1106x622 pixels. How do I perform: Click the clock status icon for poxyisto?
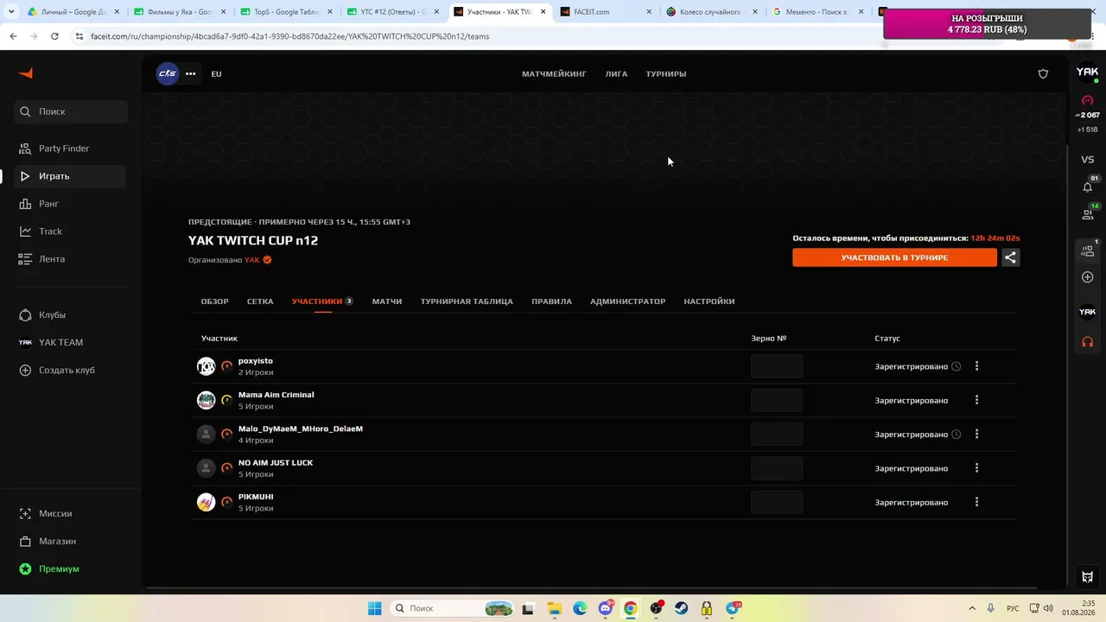click(957, 366)
